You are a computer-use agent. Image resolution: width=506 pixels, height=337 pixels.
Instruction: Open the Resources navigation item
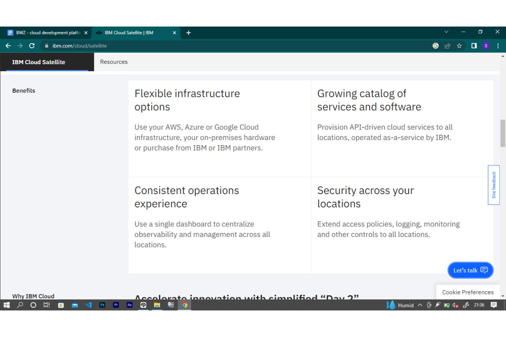pyautogui.click(x=114, y=62)
